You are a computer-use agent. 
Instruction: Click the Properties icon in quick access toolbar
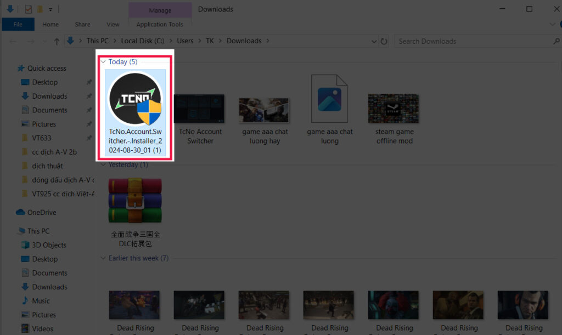[x=29, y=9]
